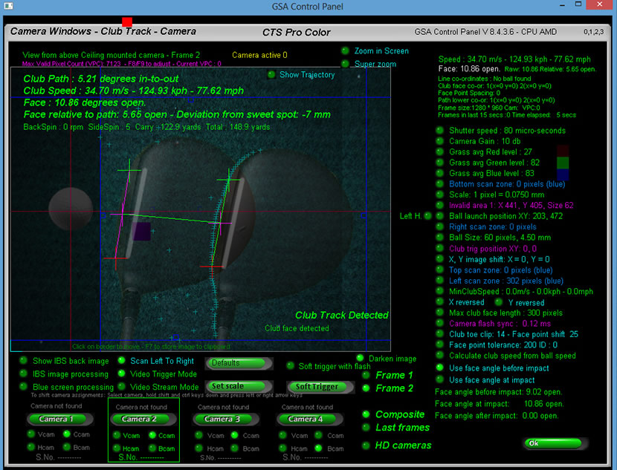The image size is (617, 470).
Task: Set Camera 2 as Vcam
Action: coord(117,435)
